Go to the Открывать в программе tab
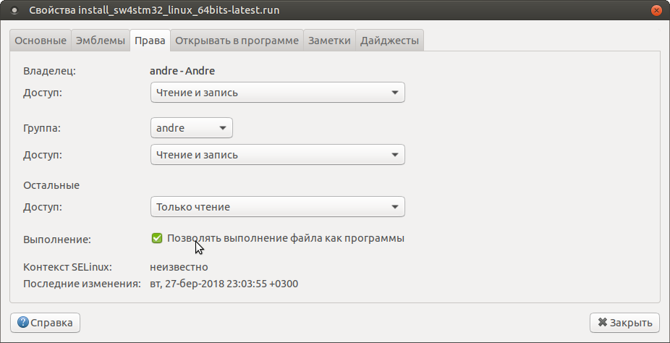The width and height of the screenshot is (670, 343). (x=237, y=41)
